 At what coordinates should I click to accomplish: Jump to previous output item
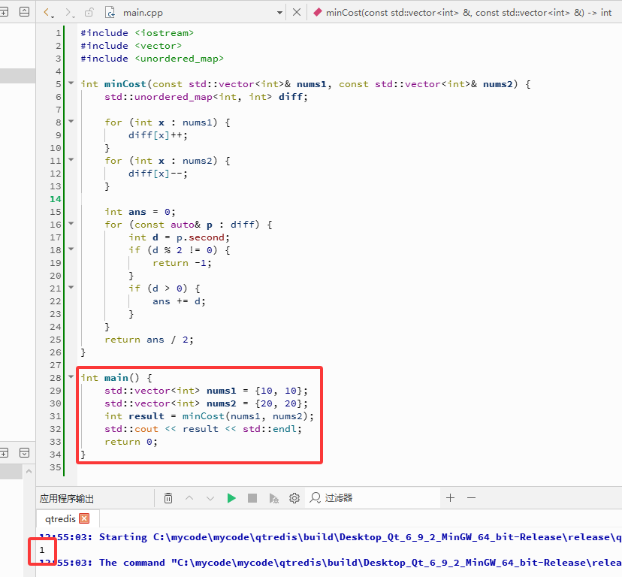[x=189, y=498]
